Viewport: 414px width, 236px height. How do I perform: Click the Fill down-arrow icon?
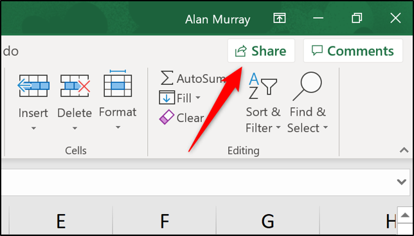[167, 98]
